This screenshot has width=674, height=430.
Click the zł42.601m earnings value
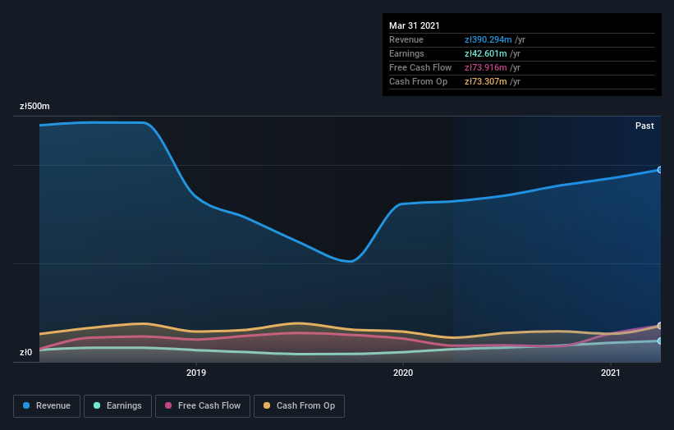tap(486, 53)
